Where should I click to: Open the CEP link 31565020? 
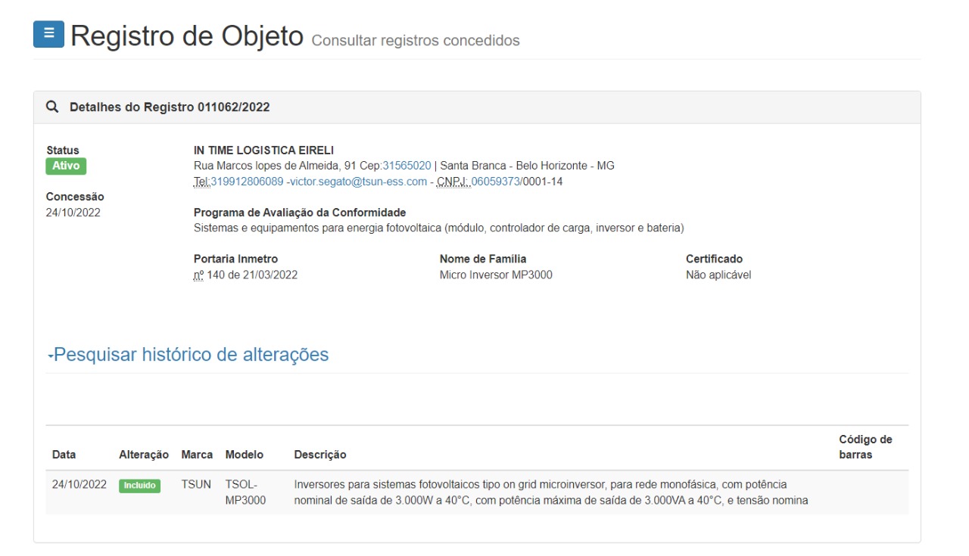pyautogui.click(x=407, y=166)
